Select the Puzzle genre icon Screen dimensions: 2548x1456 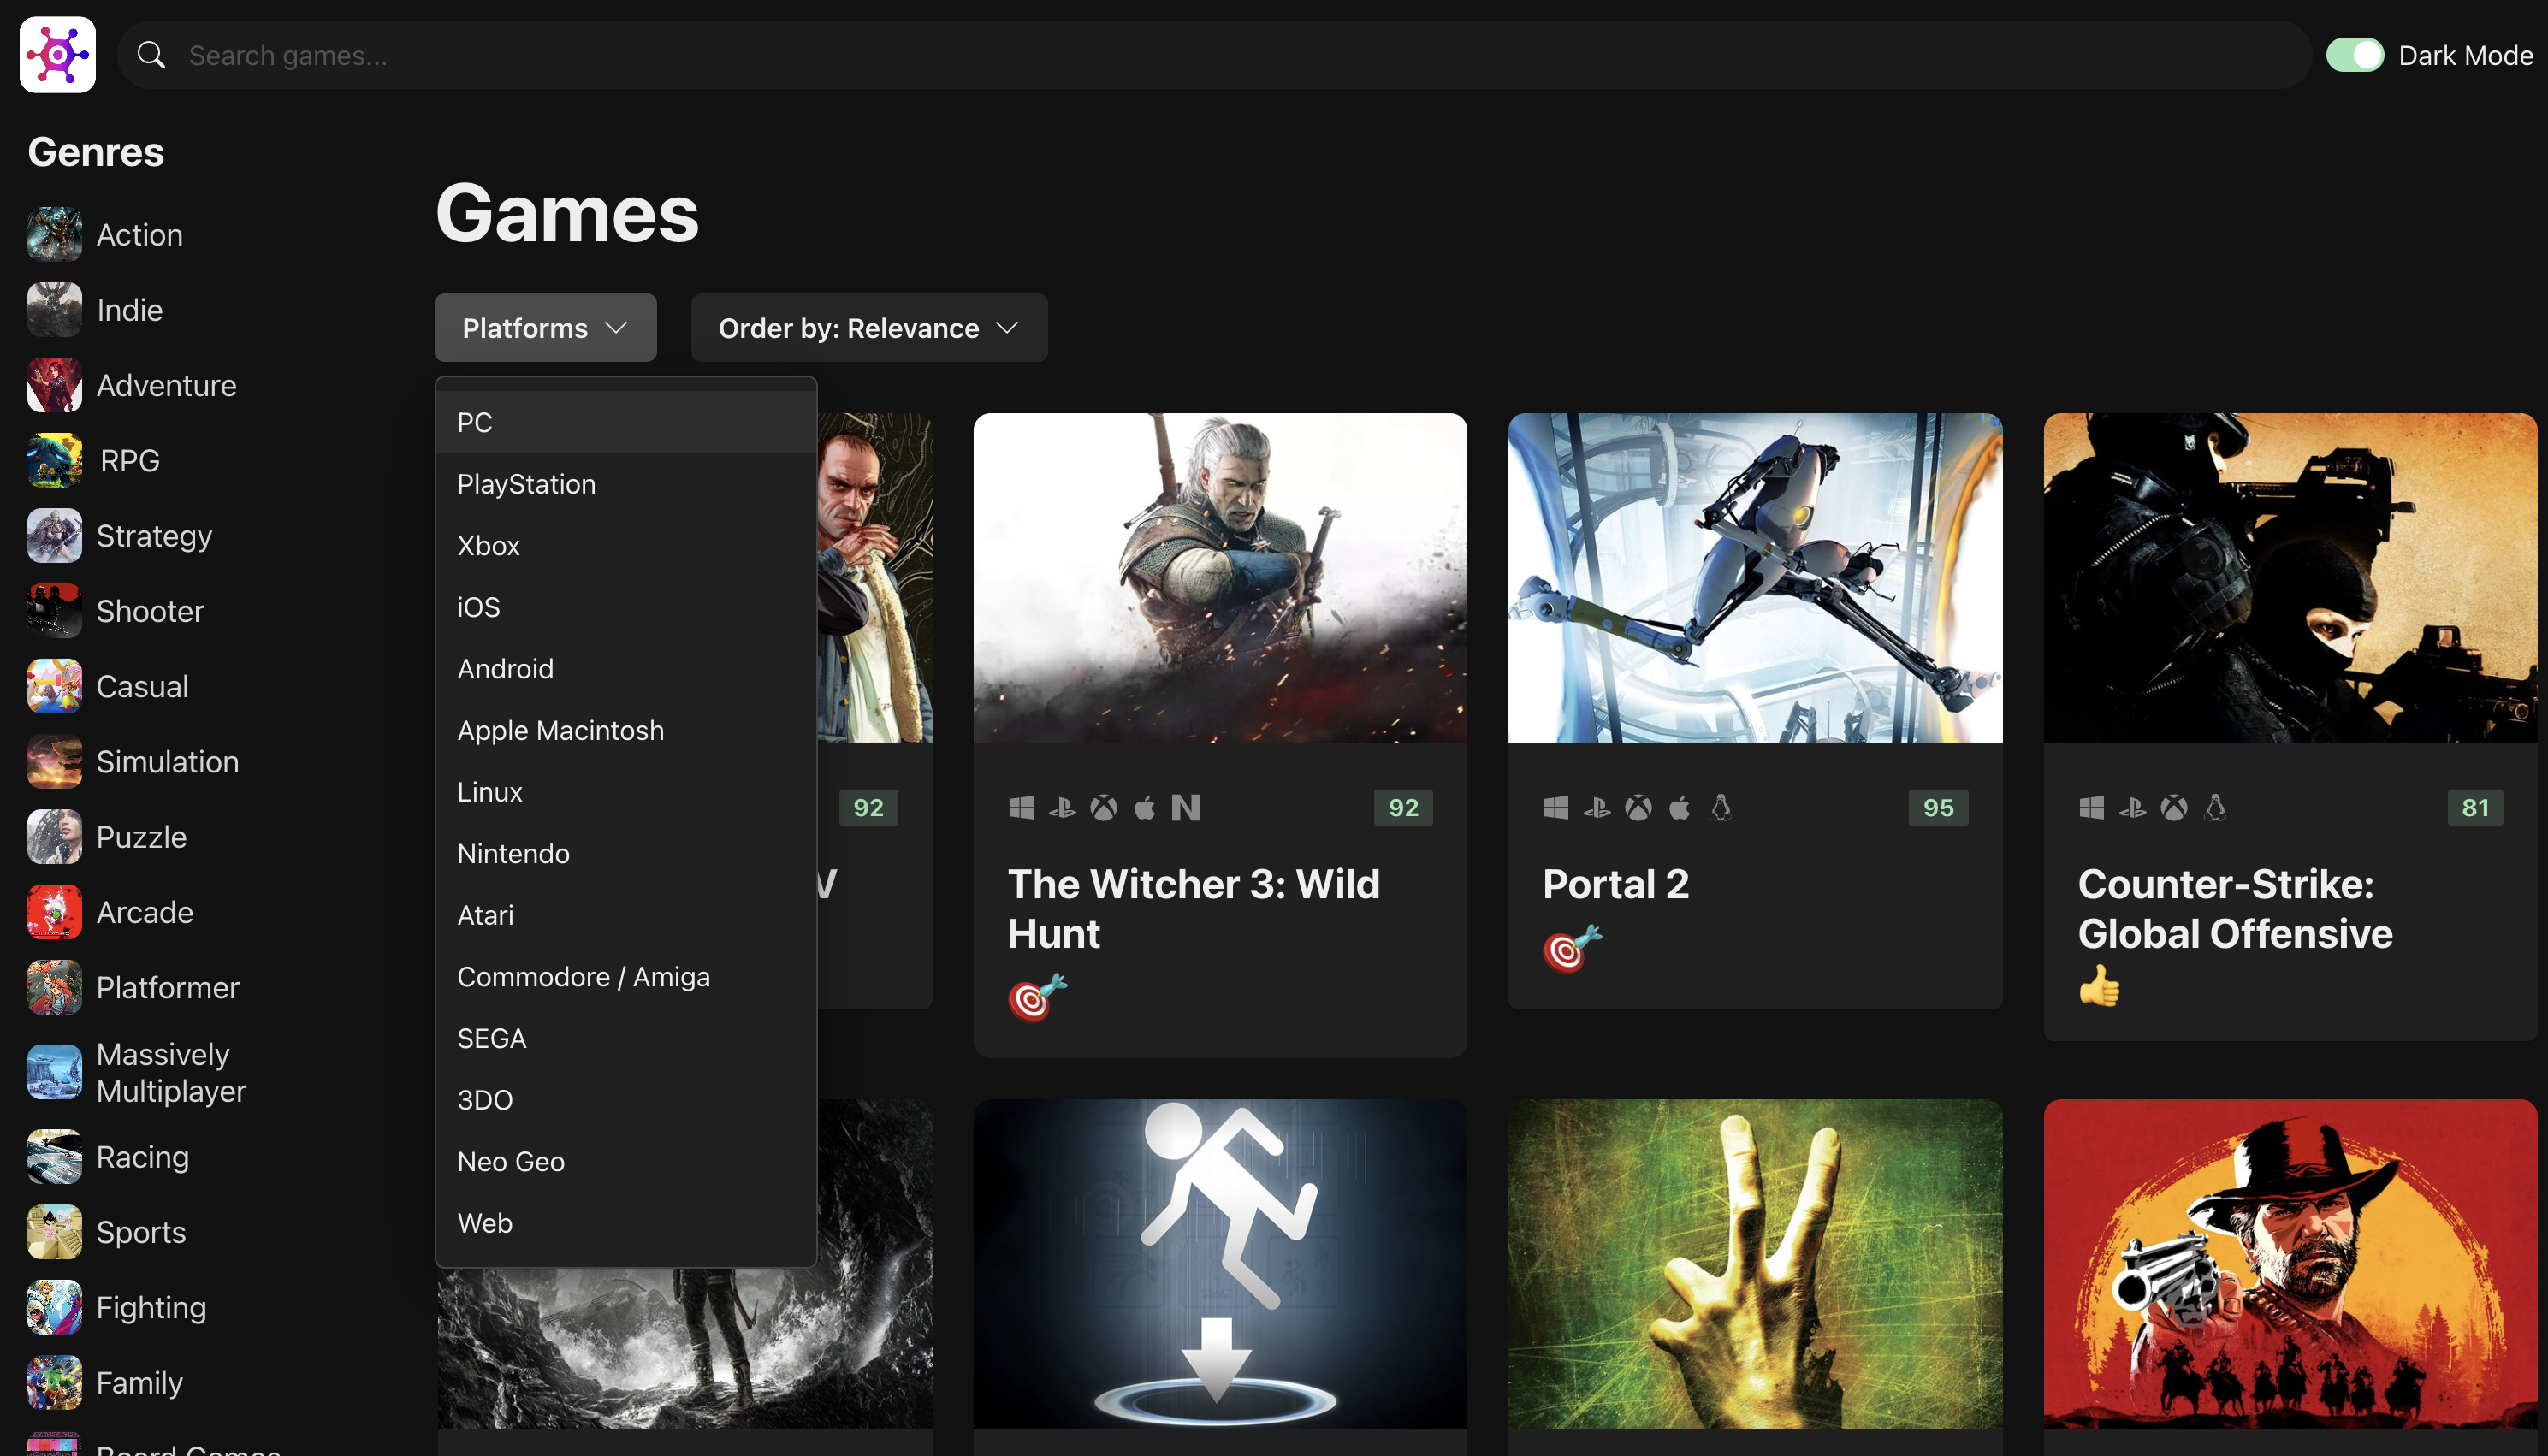tap(54, 836)
